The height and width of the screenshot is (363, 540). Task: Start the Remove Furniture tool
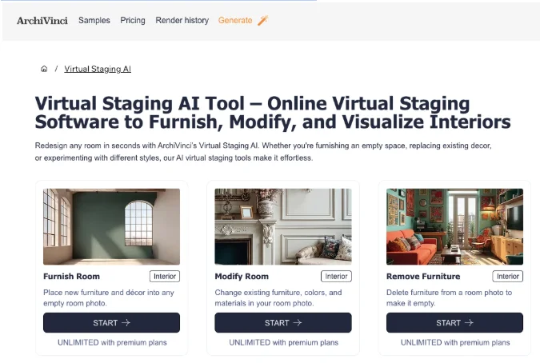click(x=454, y=323)
